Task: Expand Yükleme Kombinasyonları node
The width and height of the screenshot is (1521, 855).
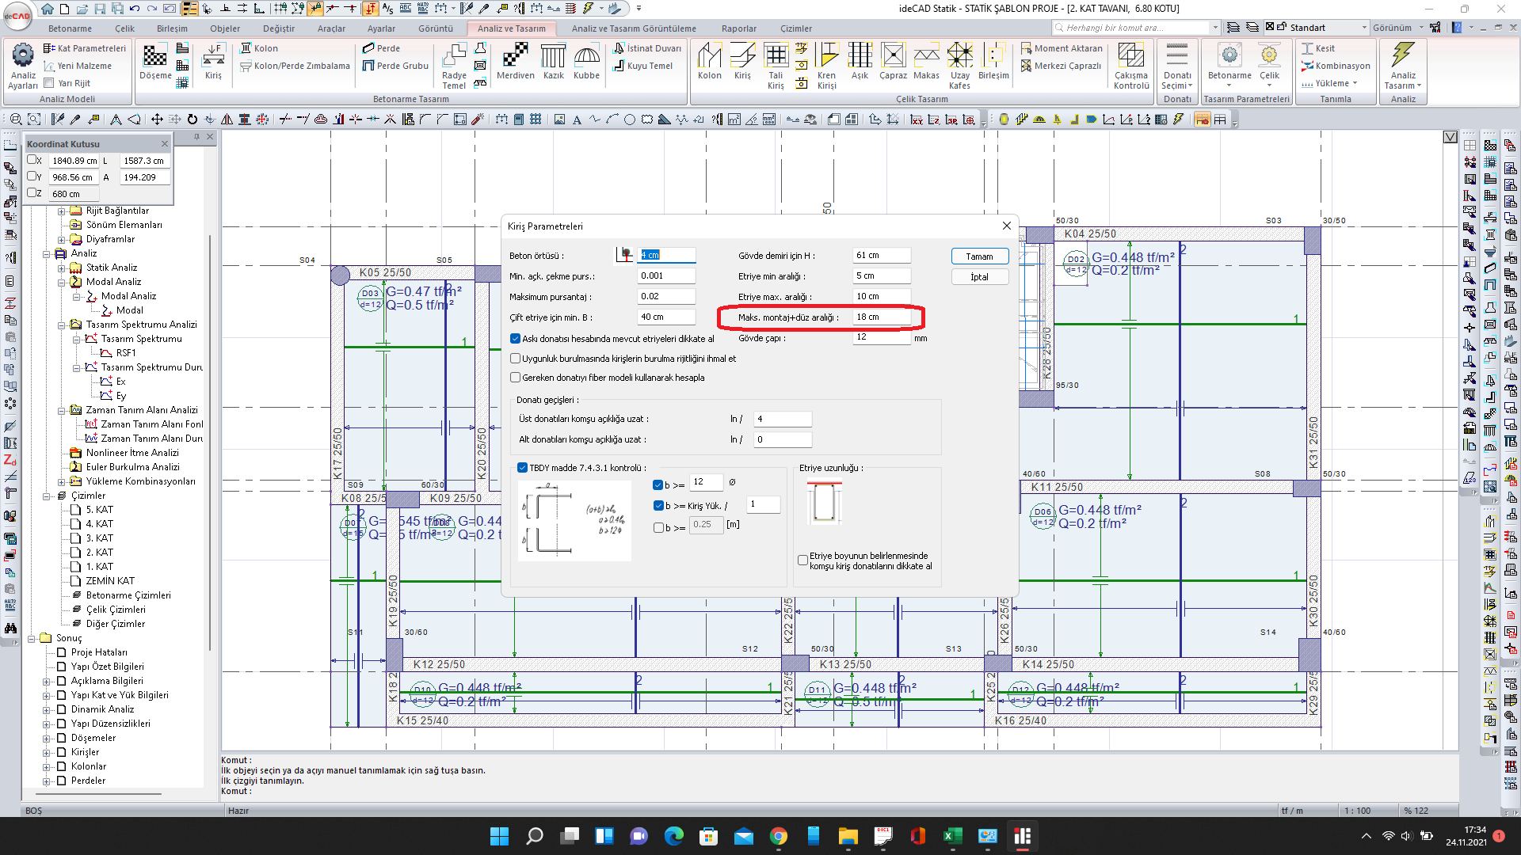Action: [x=62, y=482]
